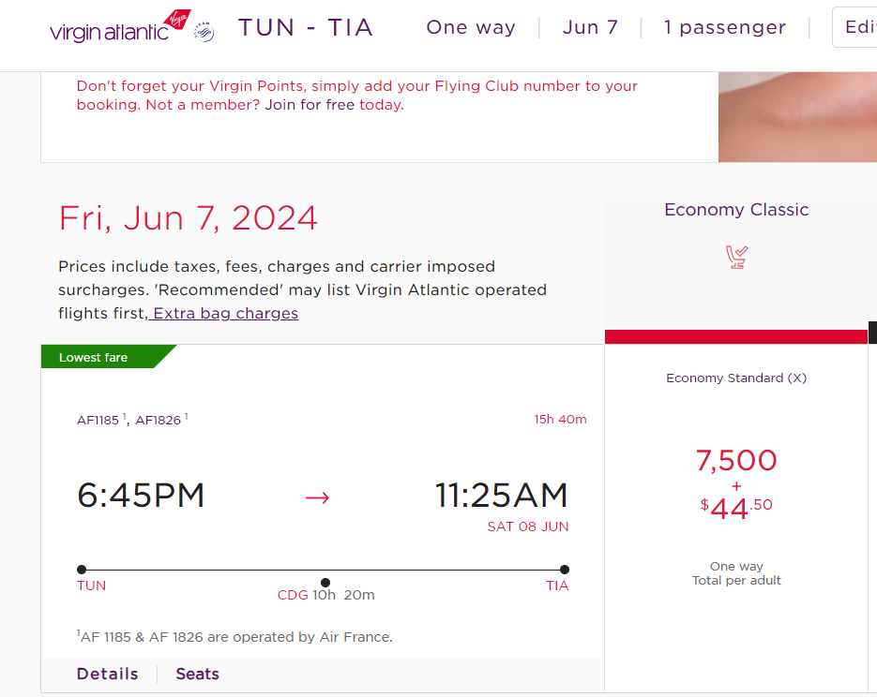Screen dimensions: 877x697
Task: Click the AF1185 flight number
Action: 98,420
